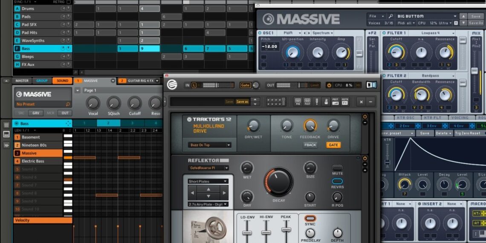Open the Lowpass 4 filter type dropdown
The width and height of the screenshot is (486, 243).
436,33
